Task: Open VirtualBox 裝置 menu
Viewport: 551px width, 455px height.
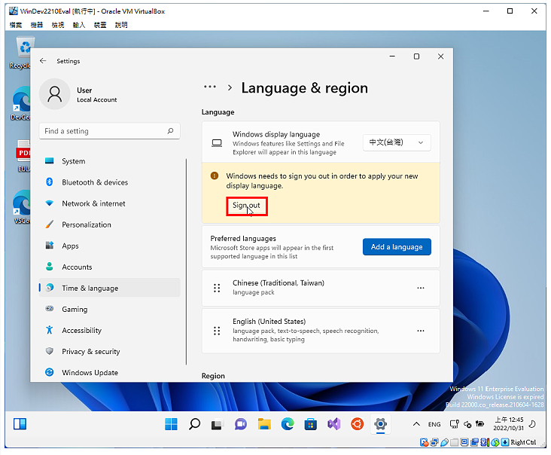Action: tap(100, 25)
